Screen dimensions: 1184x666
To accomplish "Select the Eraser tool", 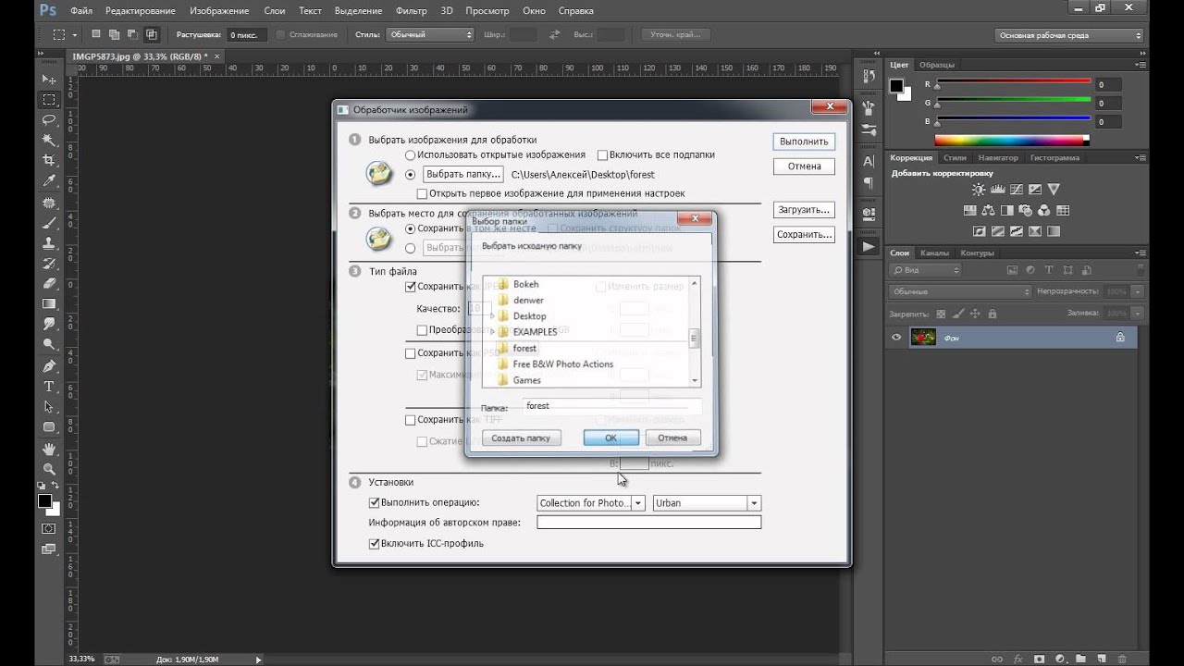I will pyautogui.click(x=49, y=284).
